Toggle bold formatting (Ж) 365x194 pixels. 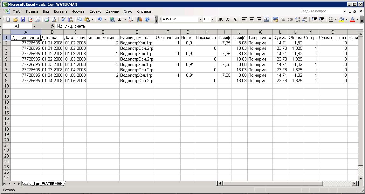click(x=220, y=19)
